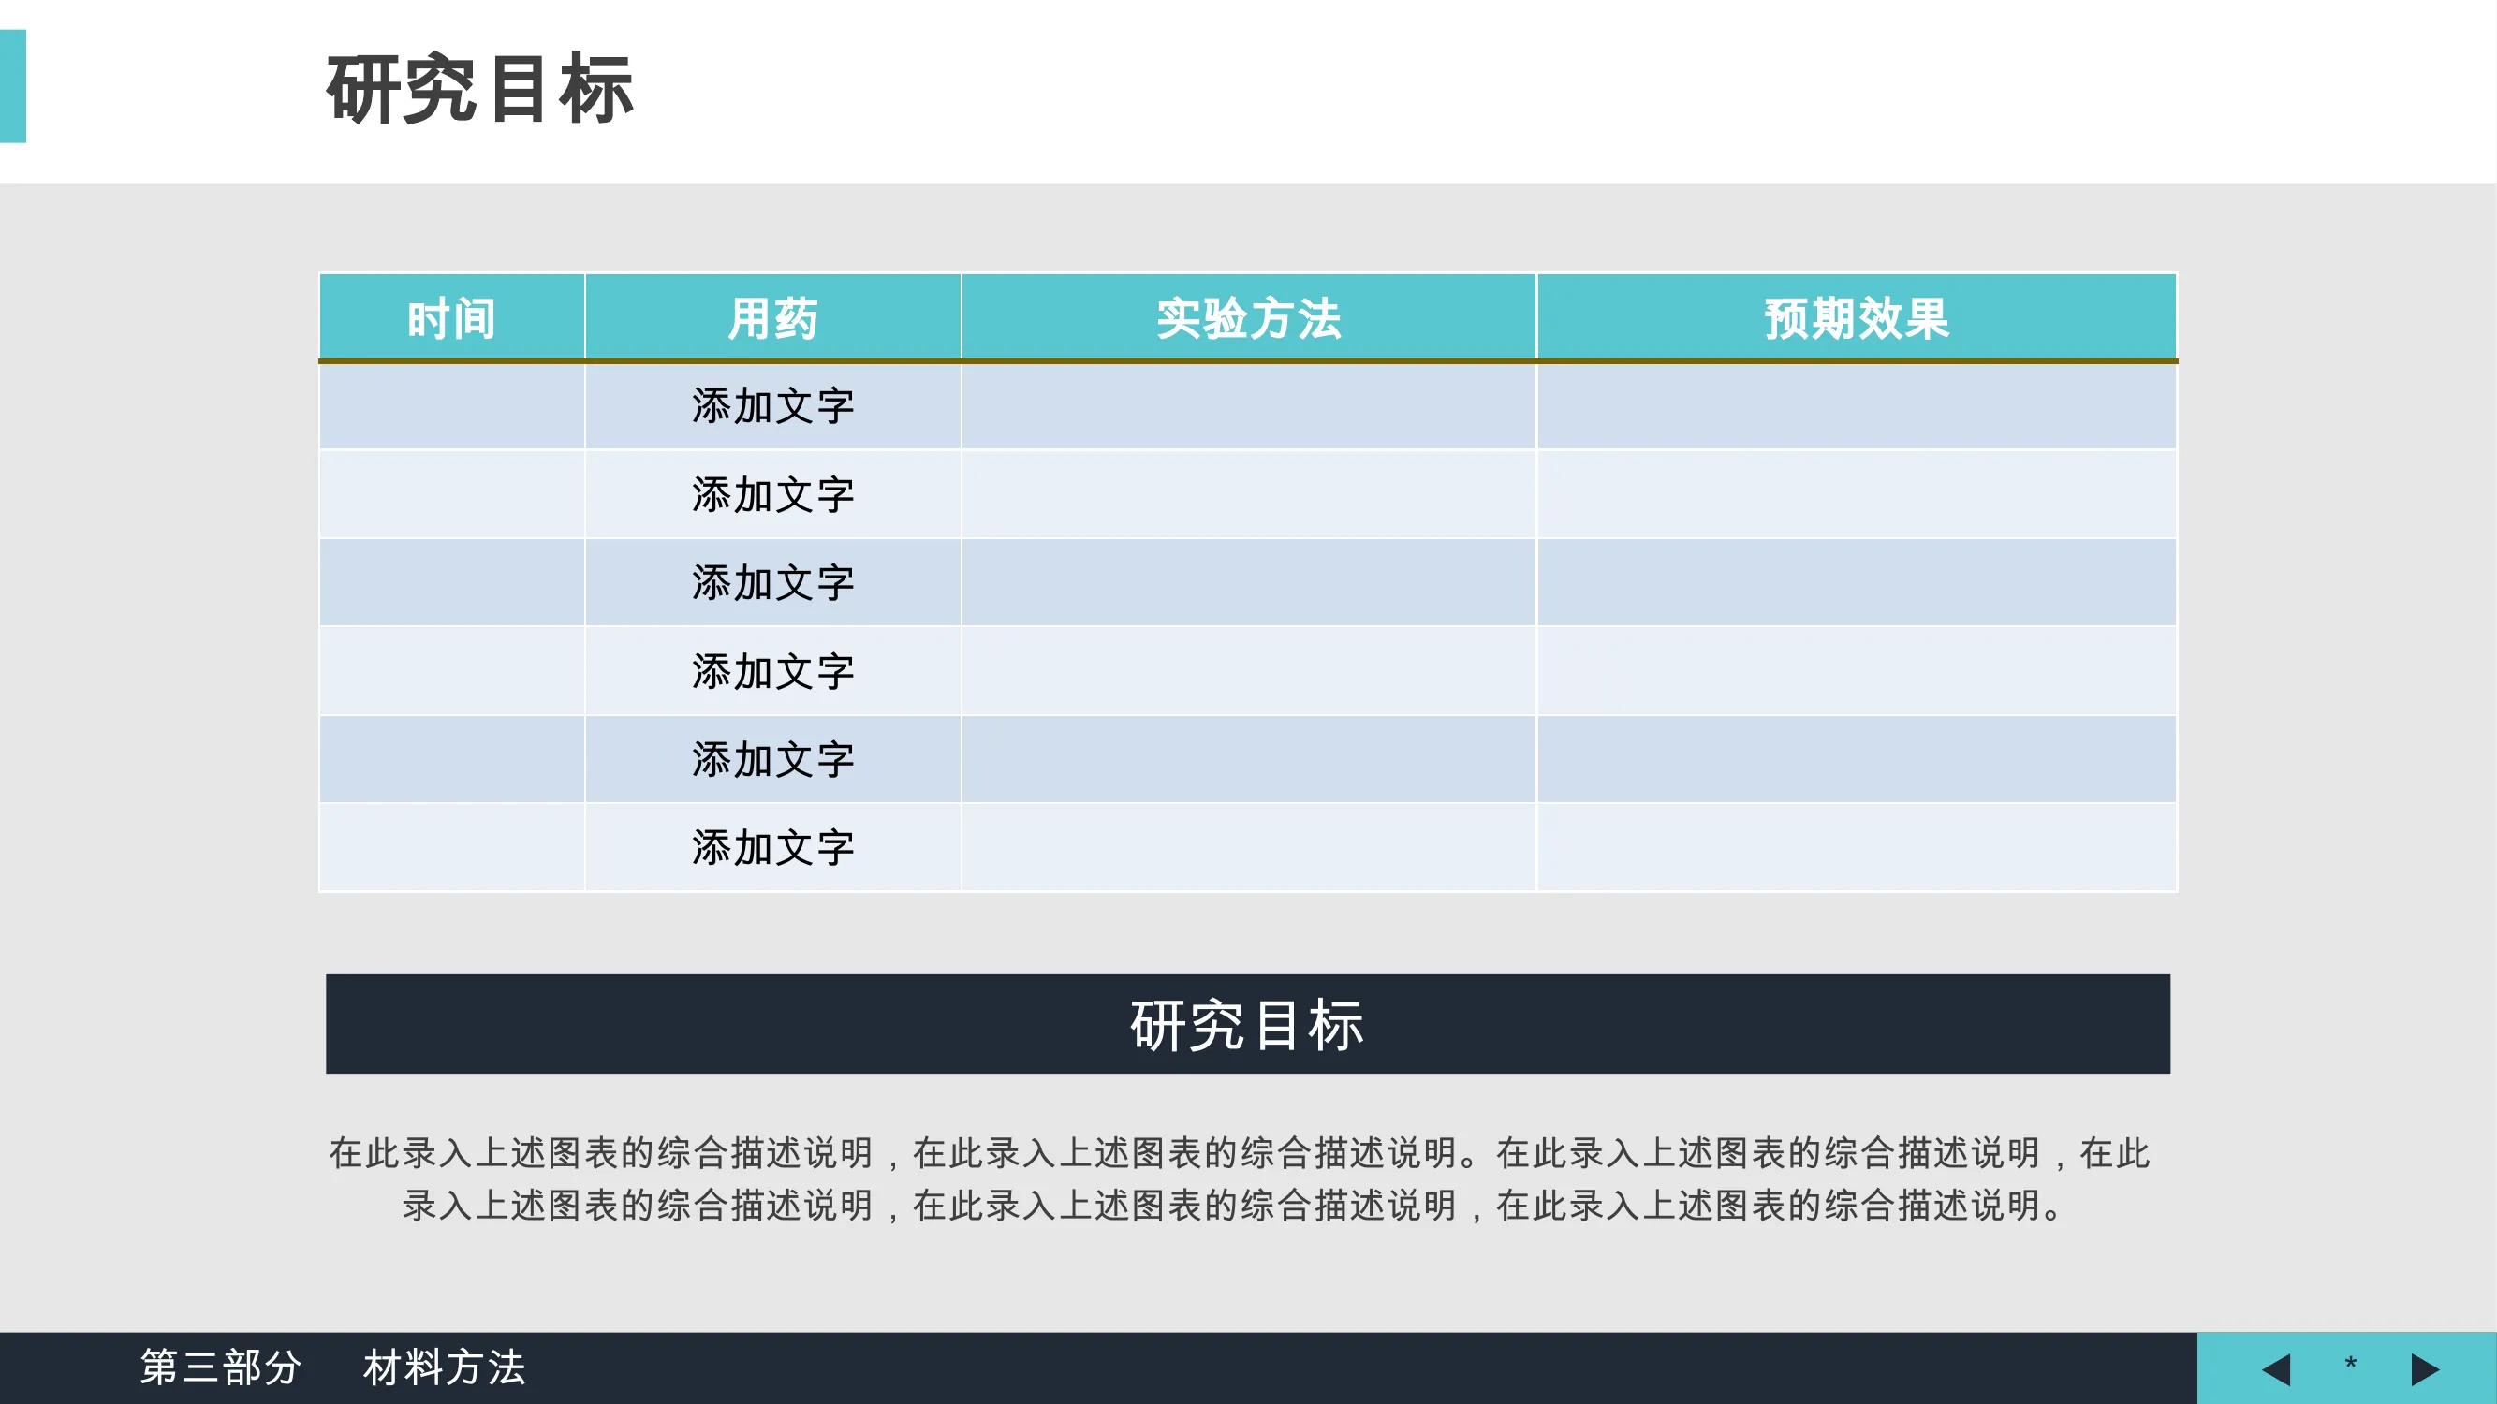Select the 预期效果 table header cell
Image resolution: width=2497 pixels, height=1404 pixels.
coord(1856,318)
